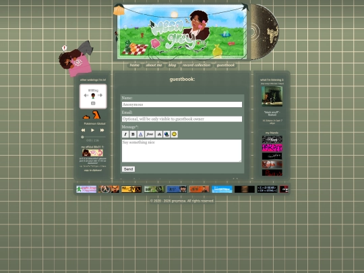Toggle bold formatting in message toolbar
The image size is (364, 273).
pyautogui.click(x=133, y=134)
